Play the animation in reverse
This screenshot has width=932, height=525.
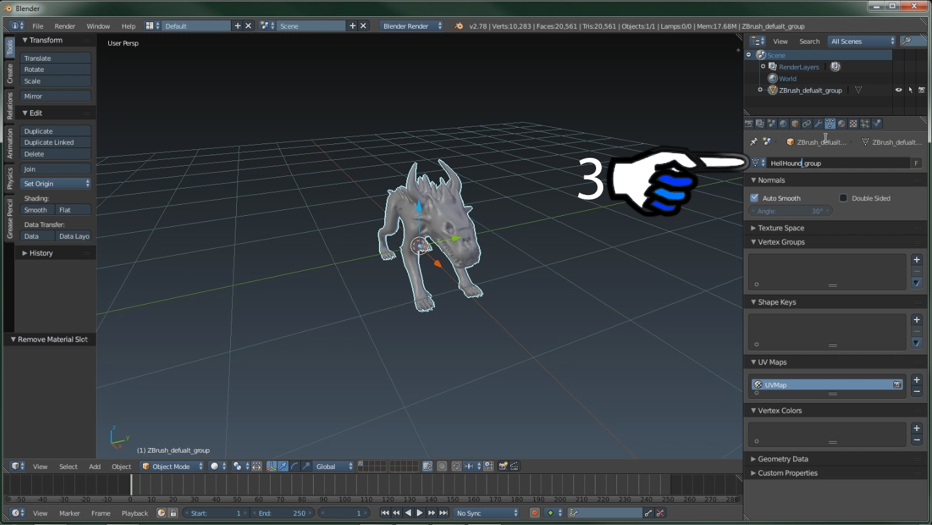tap(408, 513)
